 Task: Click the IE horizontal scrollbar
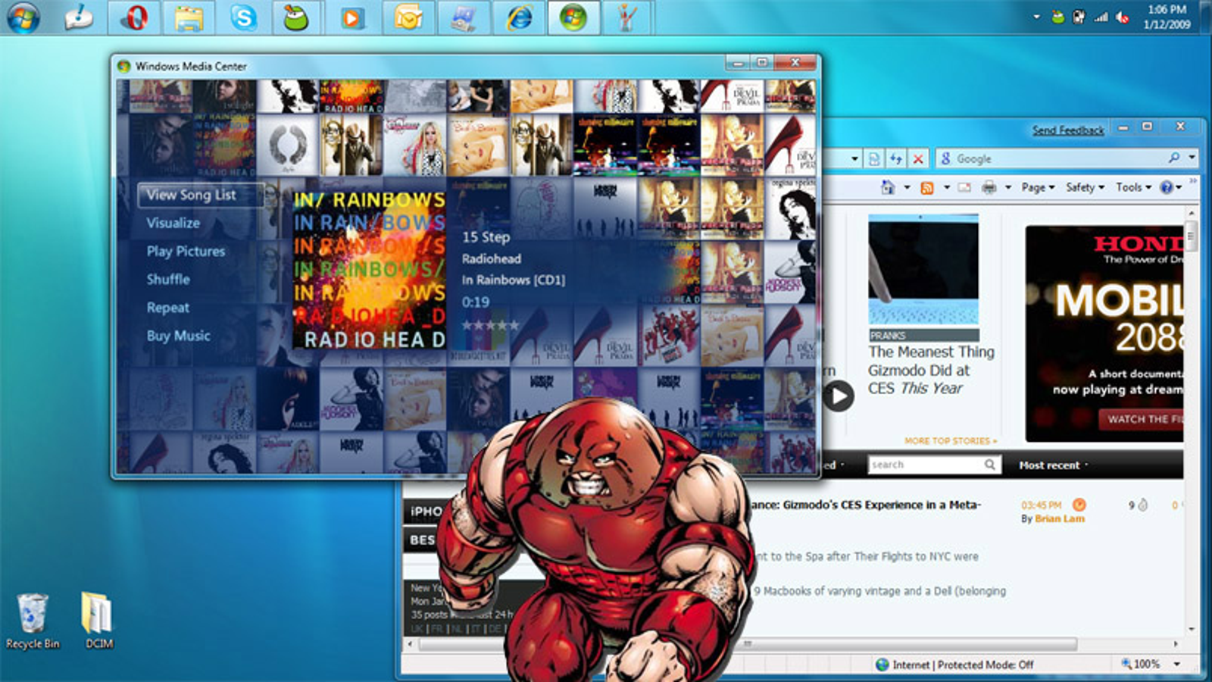748,644
